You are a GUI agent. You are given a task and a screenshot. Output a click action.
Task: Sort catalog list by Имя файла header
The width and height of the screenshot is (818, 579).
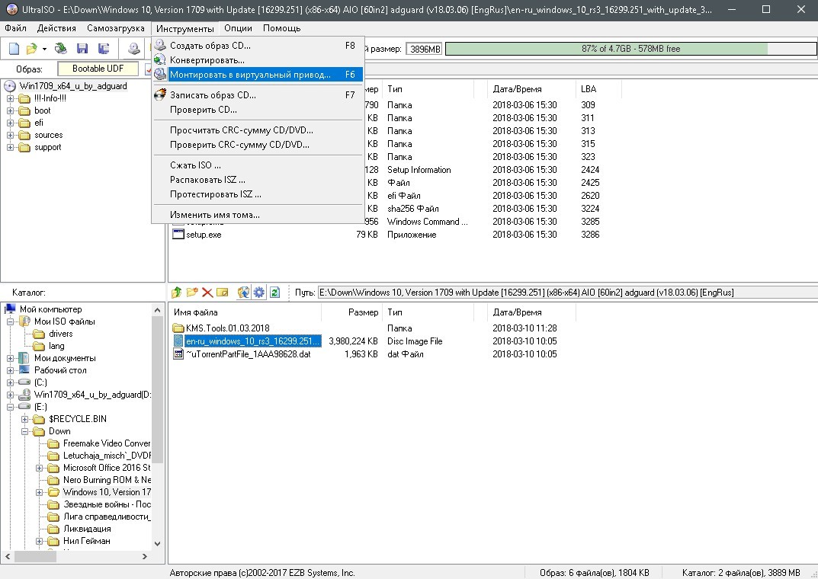coord(245,312)
